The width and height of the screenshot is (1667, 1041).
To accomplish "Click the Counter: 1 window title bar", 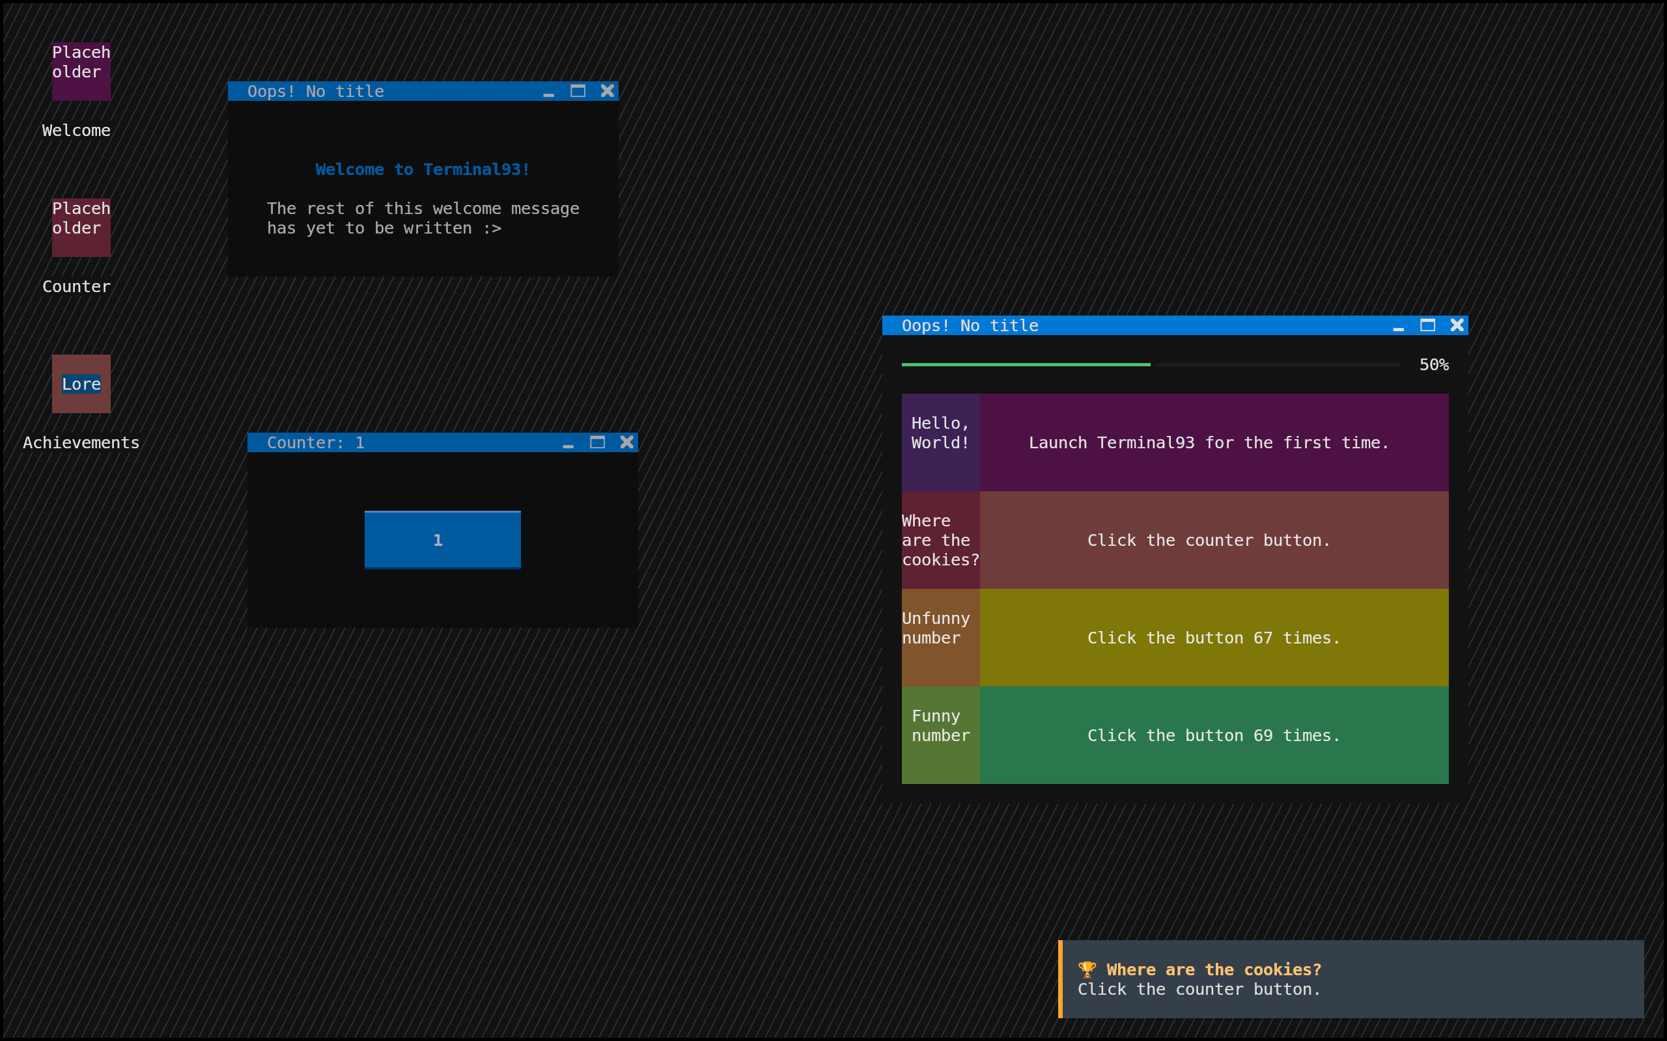I will (x=413, y=442).
